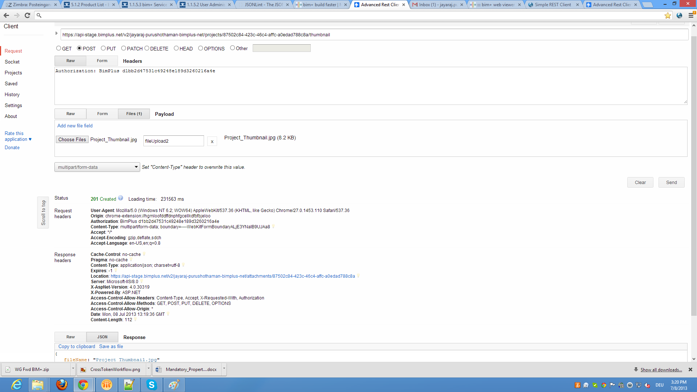Image resolution: width=697 pixels, height=392 pixels.
Task: Select the POST method radio button
Action: [79, 48]
